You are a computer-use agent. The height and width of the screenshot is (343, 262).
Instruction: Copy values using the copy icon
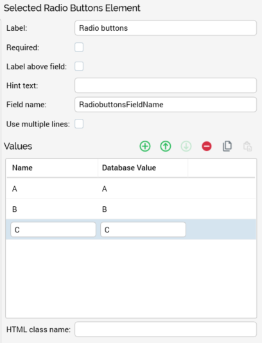click(x=227, y=146)
